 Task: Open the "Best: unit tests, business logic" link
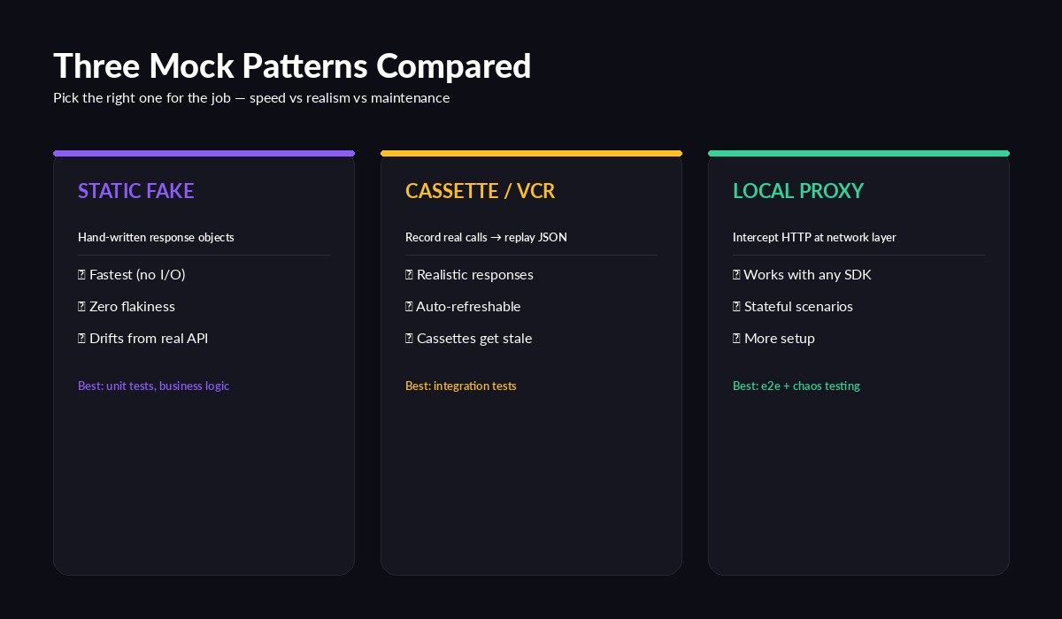click(x=153, y=386)
